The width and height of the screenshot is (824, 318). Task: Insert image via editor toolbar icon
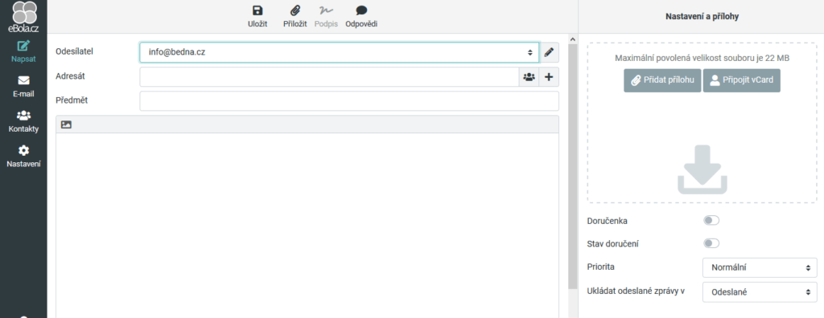[x=66, y=125]
